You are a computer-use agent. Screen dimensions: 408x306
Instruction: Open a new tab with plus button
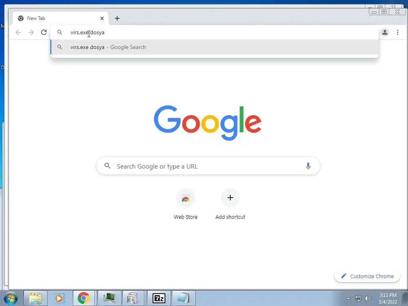pos(117,18)
